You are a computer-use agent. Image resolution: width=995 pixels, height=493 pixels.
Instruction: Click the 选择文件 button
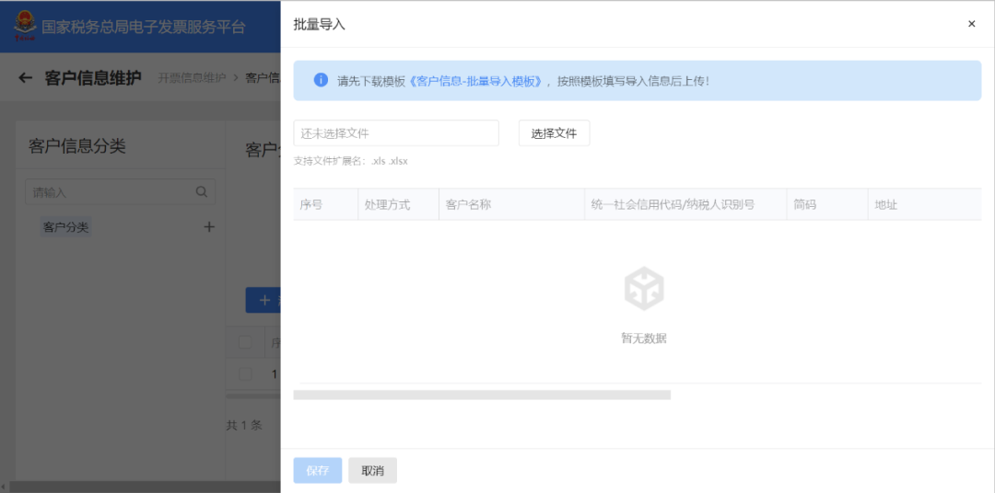pyautogui.click(x=554, y=133)
